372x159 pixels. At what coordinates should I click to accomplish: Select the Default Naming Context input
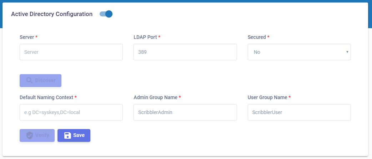[71, 112]
